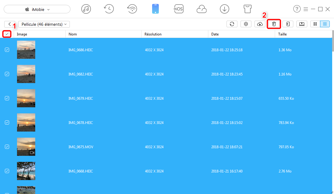The width and height of the screenshot is (334, 194).
Task: Open the iMobie device dropdown
Action: pyautogui.click(x=37, y=9)
